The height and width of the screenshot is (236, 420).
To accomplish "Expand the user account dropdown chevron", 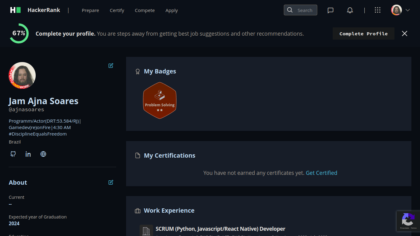I will click(408, 10).
